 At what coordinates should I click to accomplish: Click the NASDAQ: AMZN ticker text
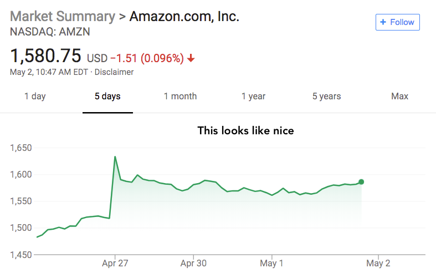point(50,32)
